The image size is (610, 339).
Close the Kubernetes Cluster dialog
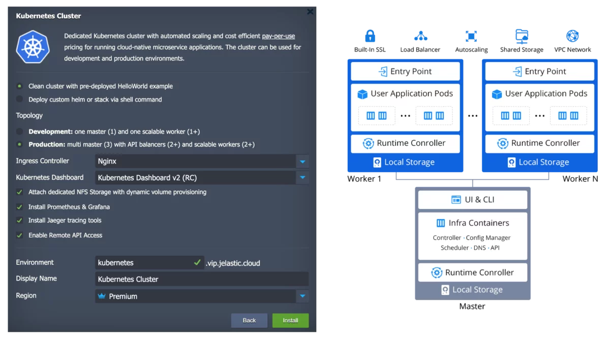(x=310, y=11)
